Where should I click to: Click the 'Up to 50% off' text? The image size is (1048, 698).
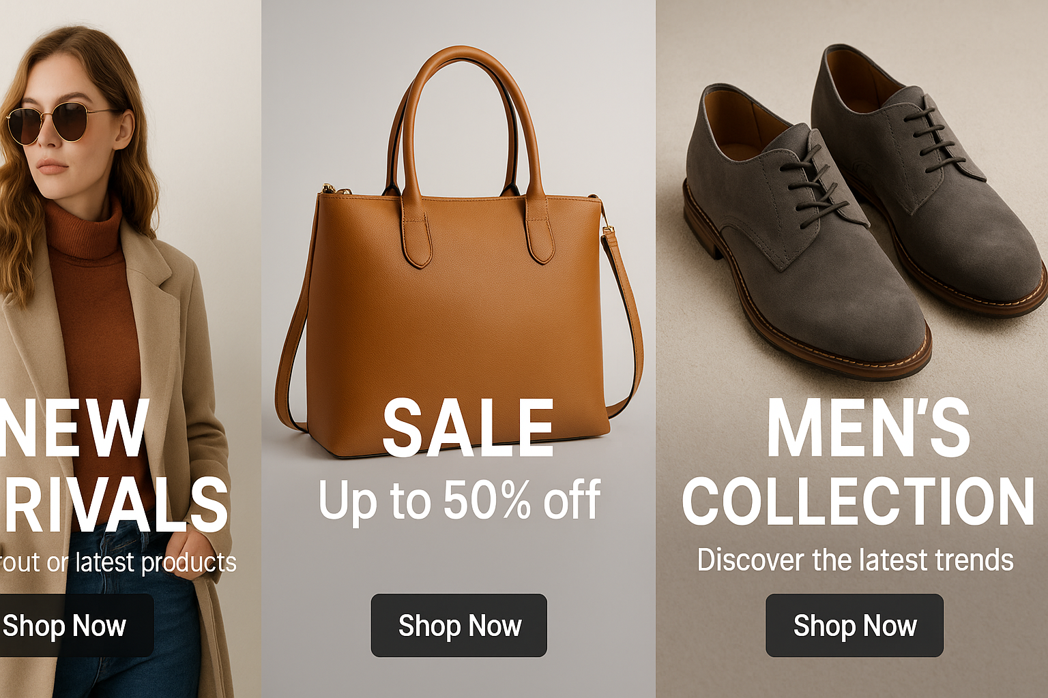pyautogui.click(x=459, y=501)
